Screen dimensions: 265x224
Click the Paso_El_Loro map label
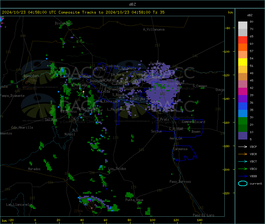tap(203, 215)
